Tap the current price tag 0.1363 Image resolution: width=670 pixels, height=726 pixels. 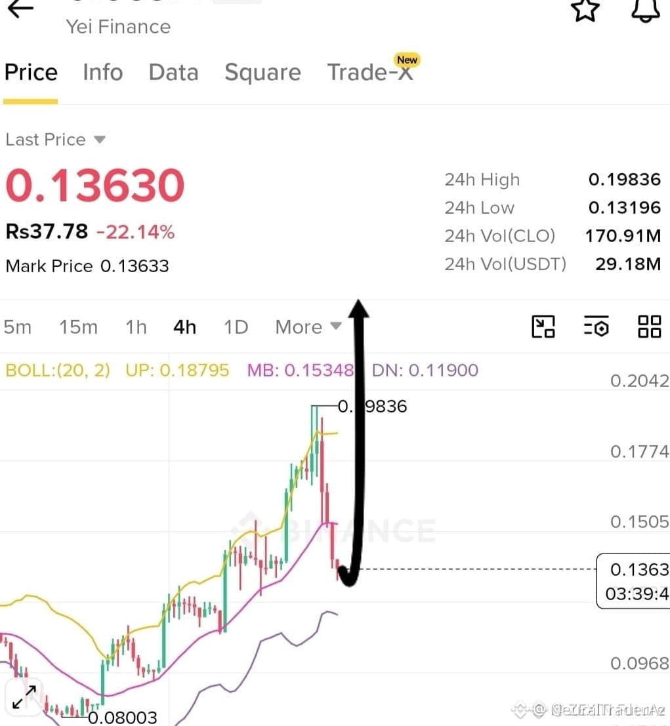pos(633,580)
